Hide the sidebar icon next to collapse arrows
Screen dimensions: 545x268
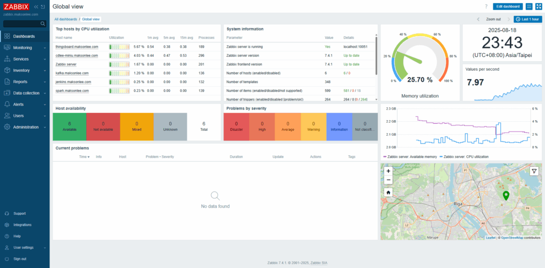pos(43,6)
